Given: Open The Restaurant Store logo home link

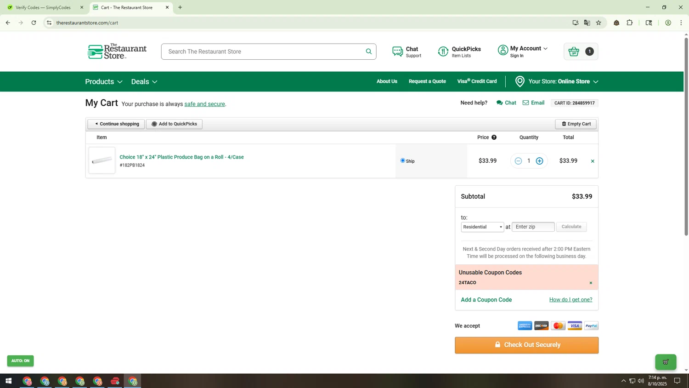Looking at the screenshot, I should [117, 51].
